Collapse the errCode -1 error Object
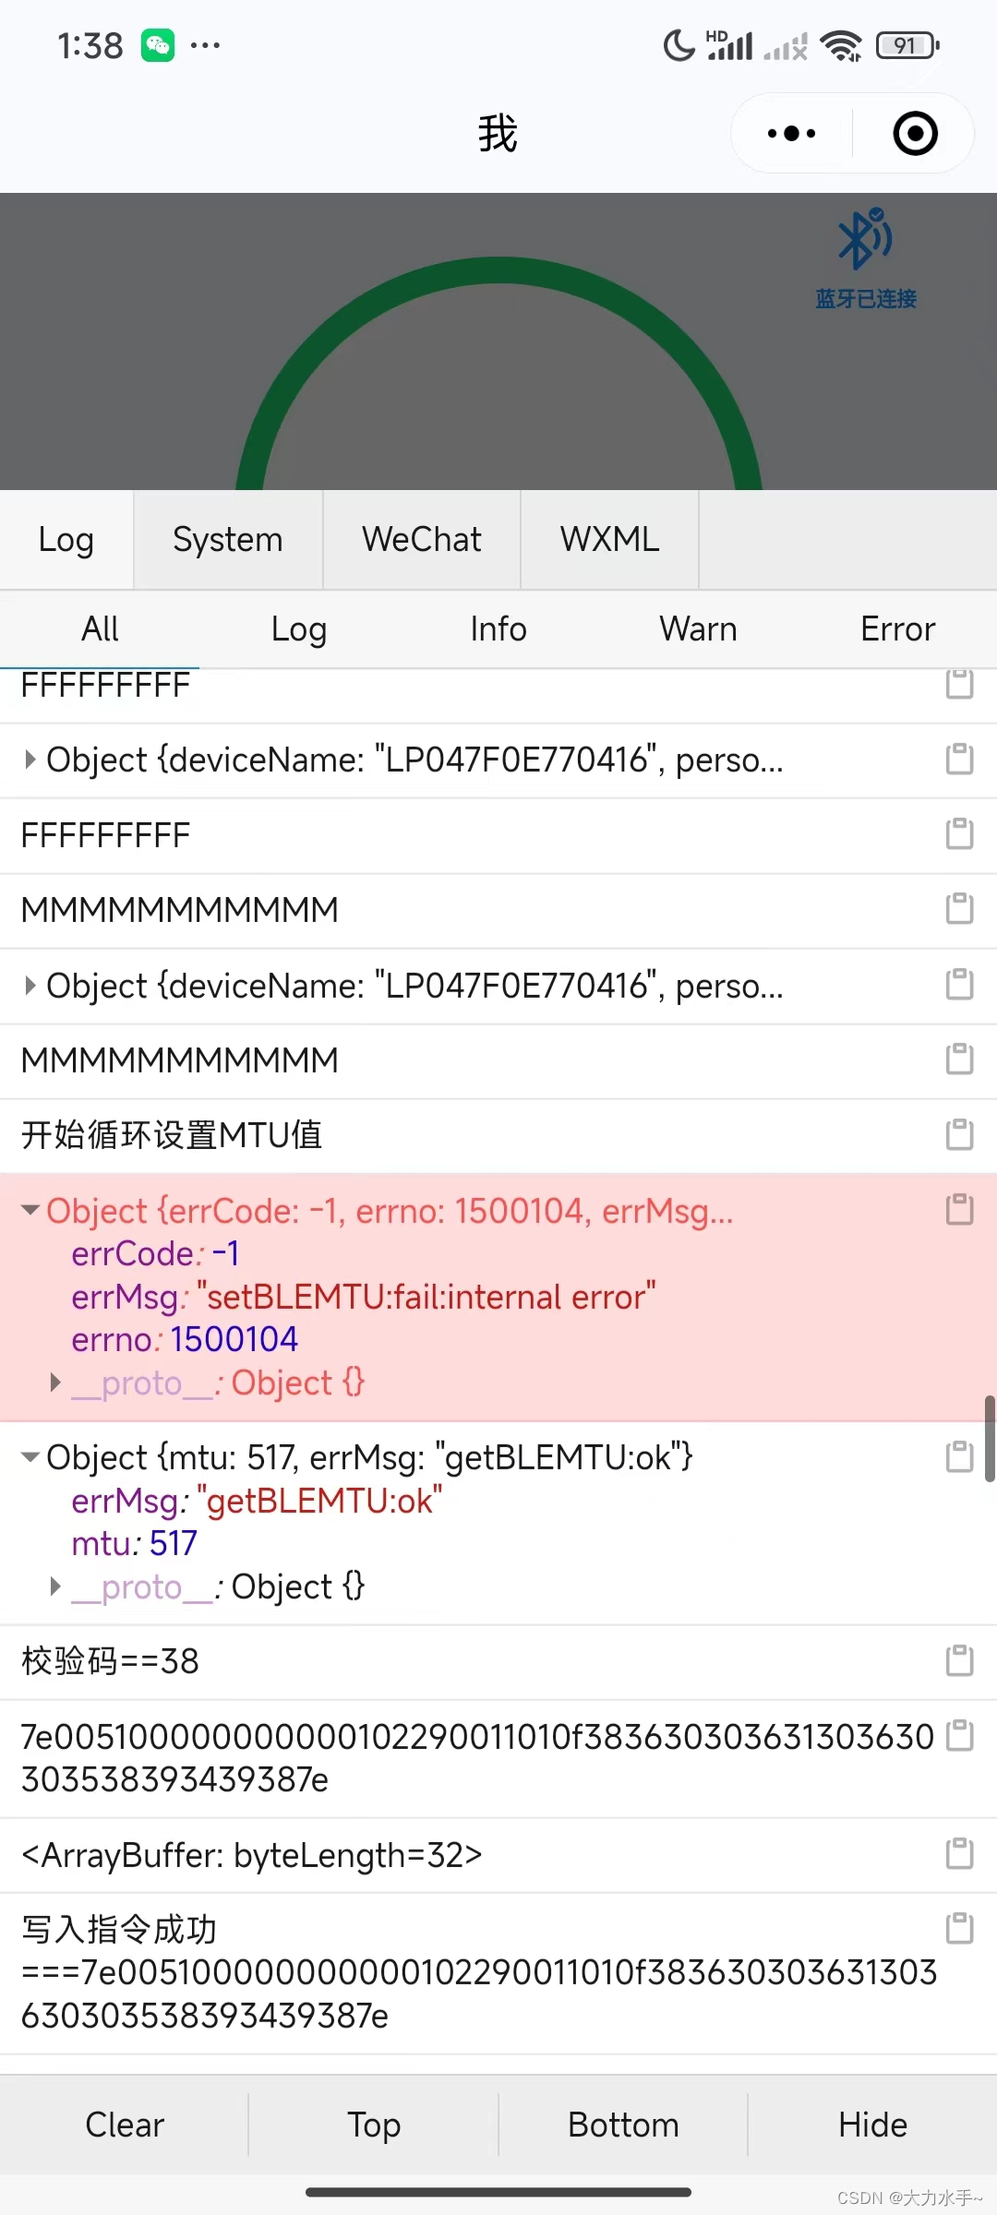This screenshot has width=997, height=2215. (30, 1210)
